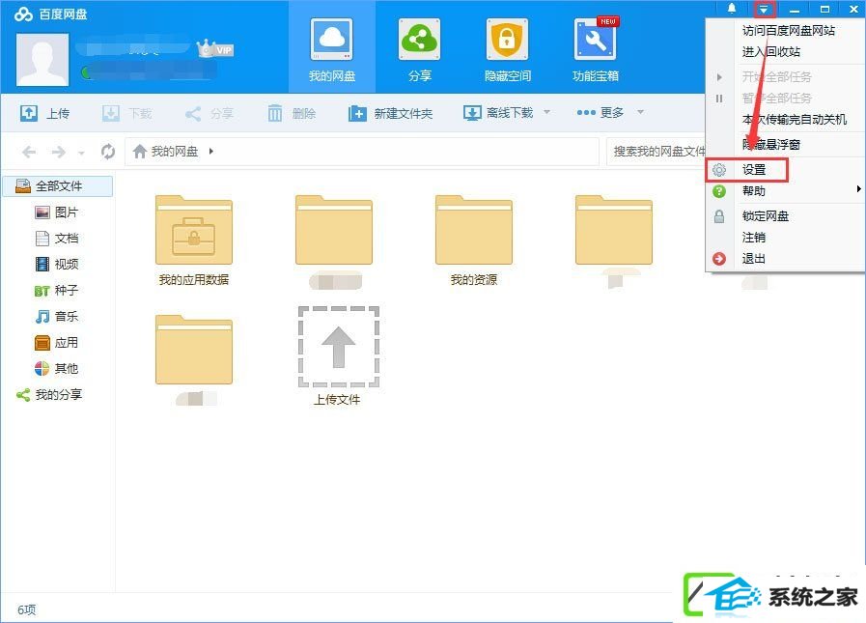Click the 删除 trash button
The height and width of the screenshot is (623, 866).
pyautogui.click(x=292, y=113)
